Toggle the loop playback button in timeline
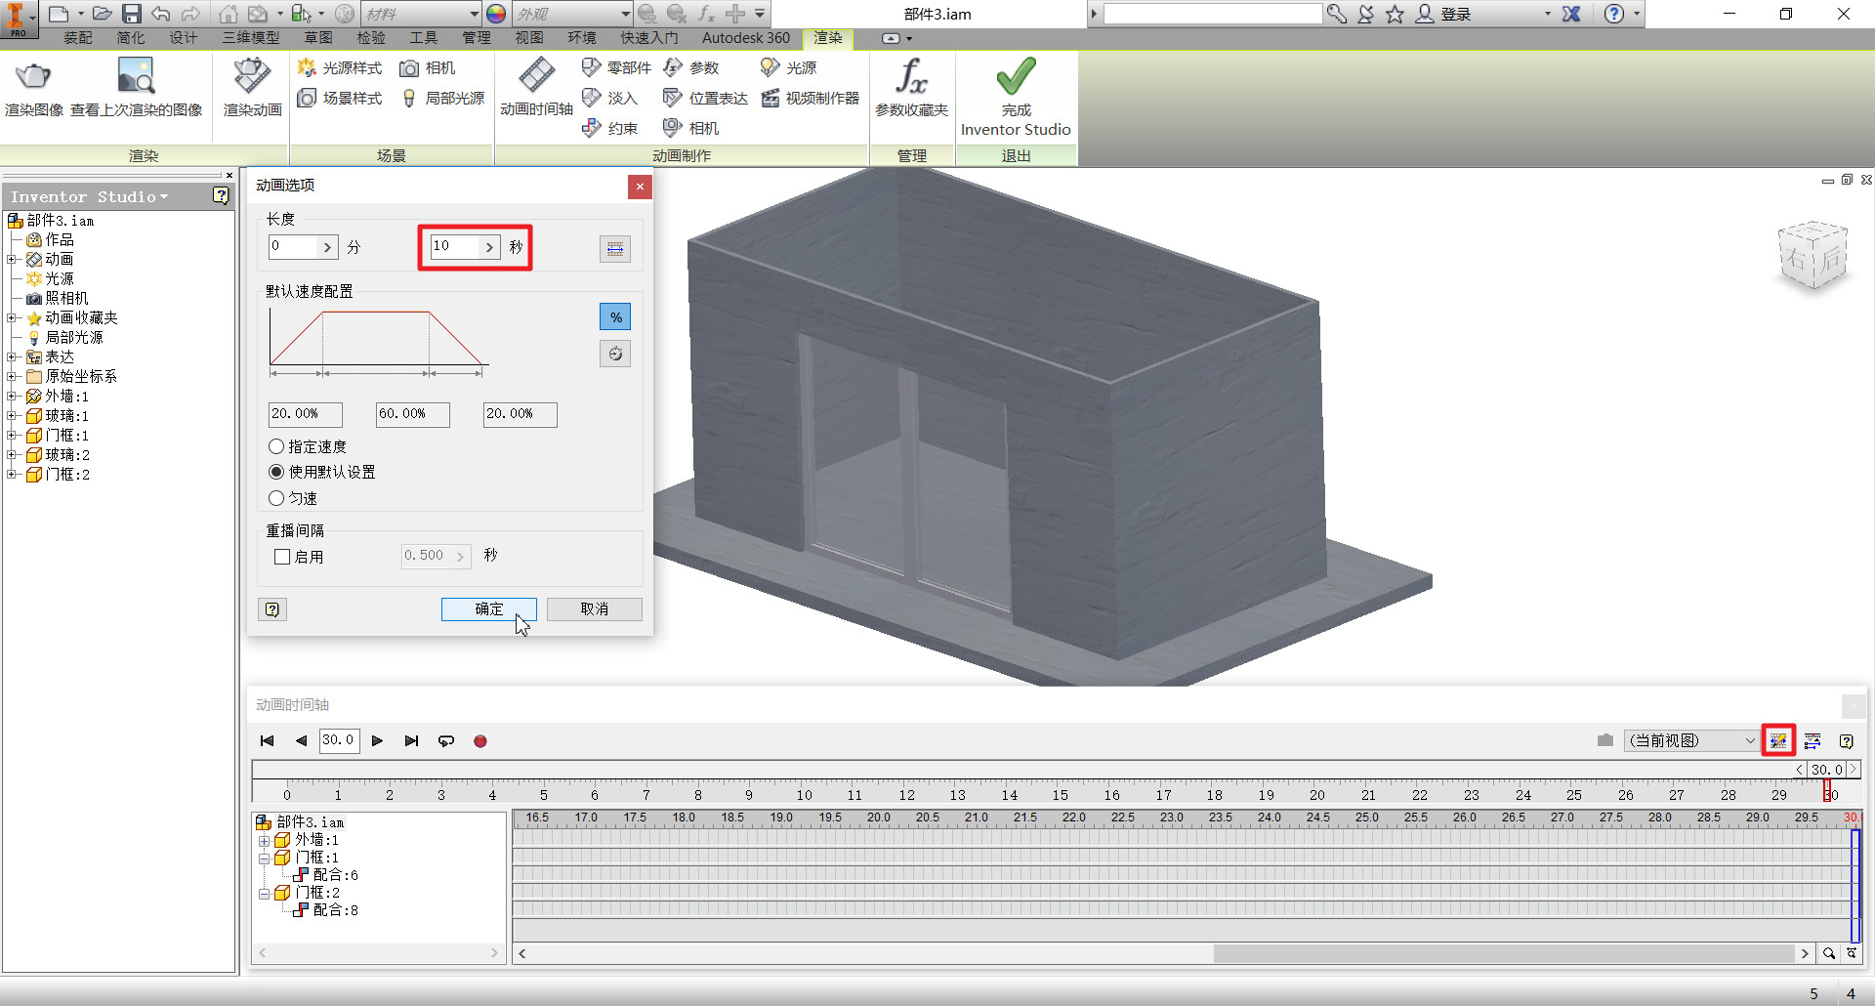 (x=446, y=741)
